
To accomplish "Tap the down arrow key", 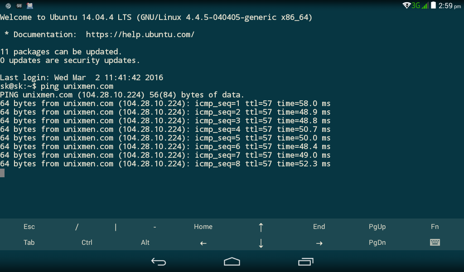I will point(261,243).
